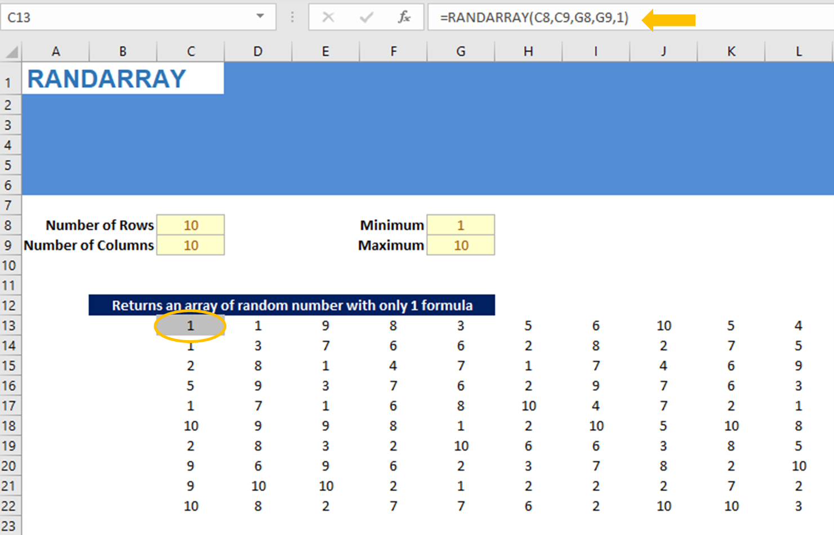The width and height of the screenshot is (834, 535).
Task: Select column header D
Action: pyautogui.click(x=257, y=51)
